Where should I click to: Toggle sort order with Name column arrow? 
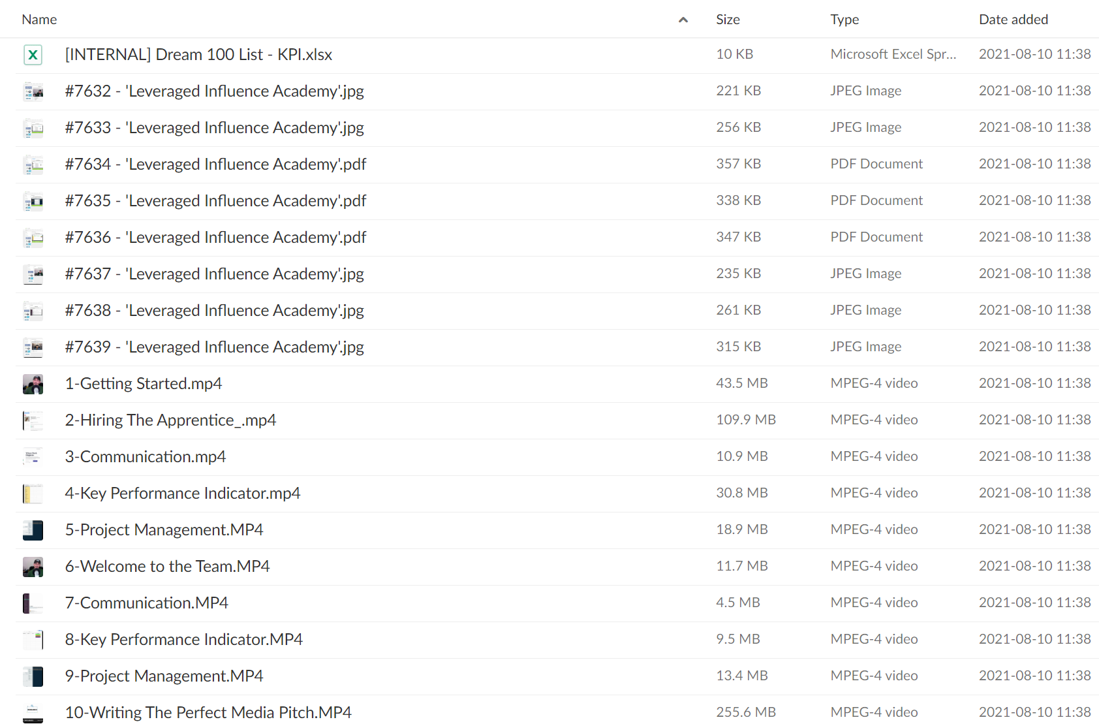coord(683,20)
